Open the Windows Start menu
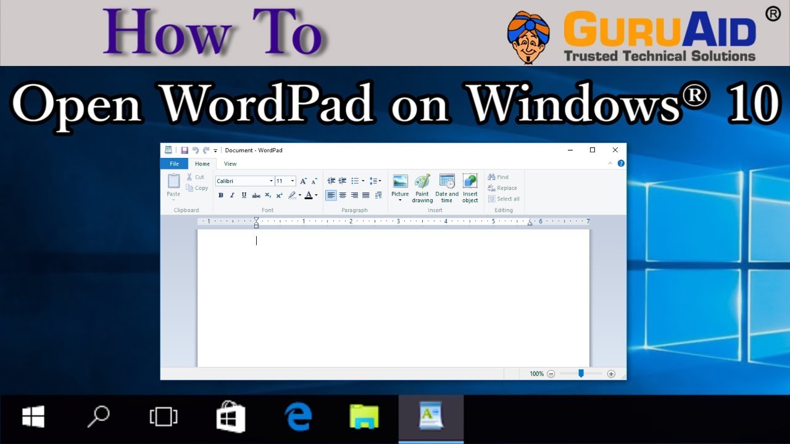 tap(33, 418)
